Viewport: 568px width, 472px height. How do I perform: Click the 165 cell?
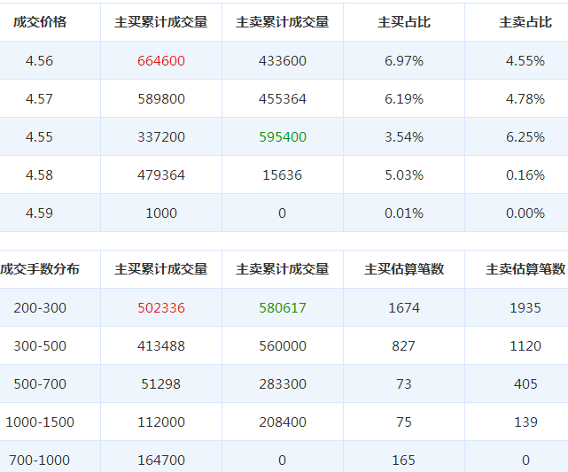[403, 460]
